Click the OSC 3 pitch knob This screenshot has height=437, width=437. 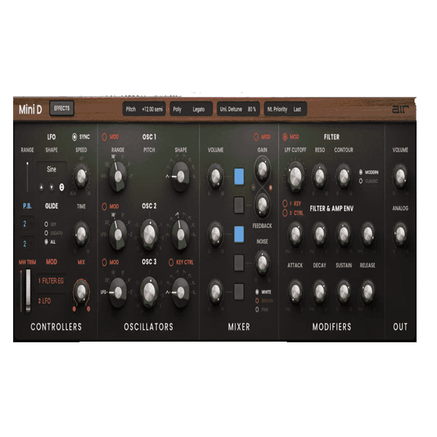pos(149,292)
